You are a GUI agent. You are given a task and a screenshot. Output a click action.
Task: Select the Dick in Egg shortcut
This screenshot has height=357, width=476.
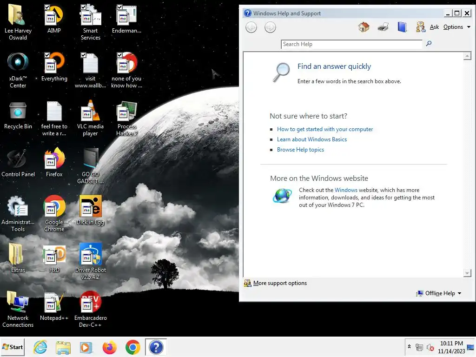(90, 211)
